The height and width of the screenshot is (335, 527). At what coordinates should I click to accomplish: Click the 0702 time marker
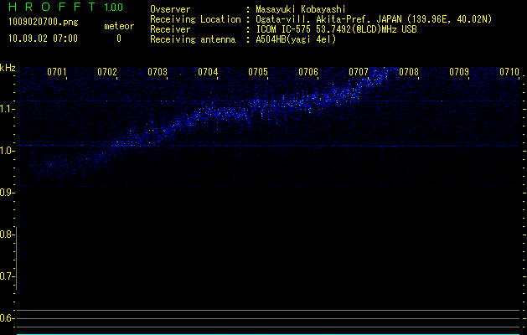[107, 72]
